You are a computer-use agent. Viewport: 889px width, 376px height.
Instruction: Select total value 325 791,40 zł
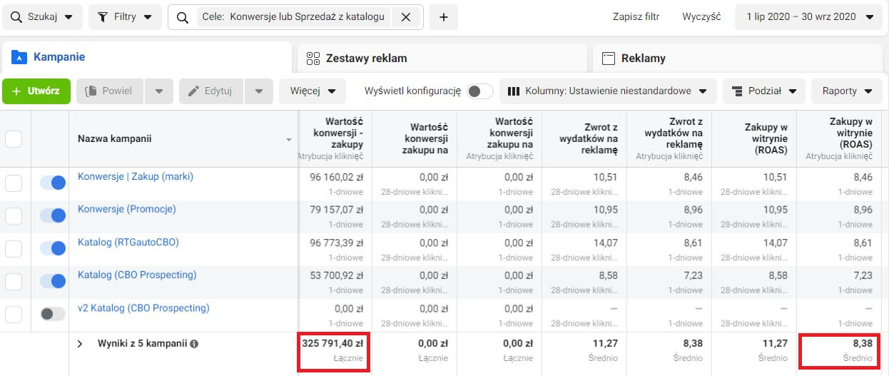tap(332, 343)
